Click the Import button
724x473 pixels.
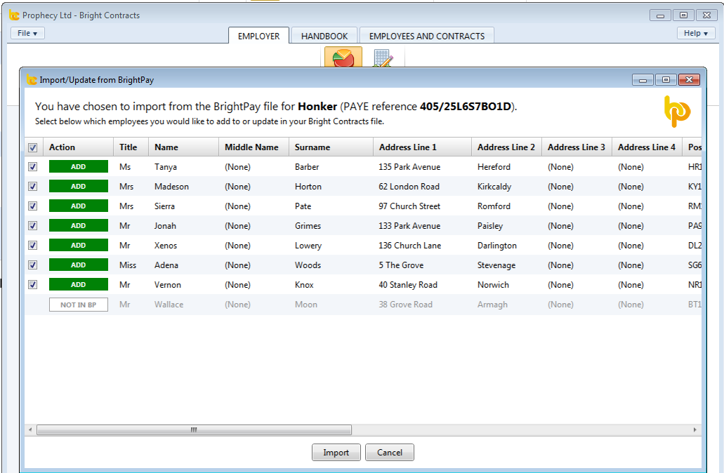click(x=336, y=452)
